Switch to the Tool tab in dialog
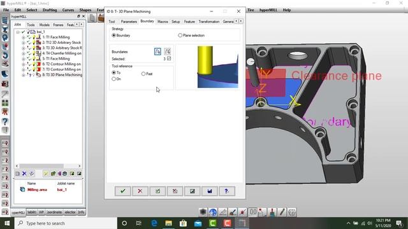Image resolution: width=408 pixels, height=229 pixels. [112, 22]
